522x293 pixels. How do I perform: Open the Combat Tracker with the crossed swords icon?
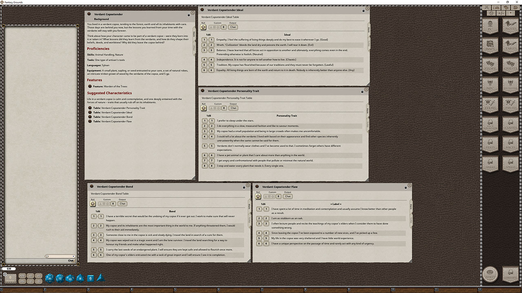click(x=487, y=8)
